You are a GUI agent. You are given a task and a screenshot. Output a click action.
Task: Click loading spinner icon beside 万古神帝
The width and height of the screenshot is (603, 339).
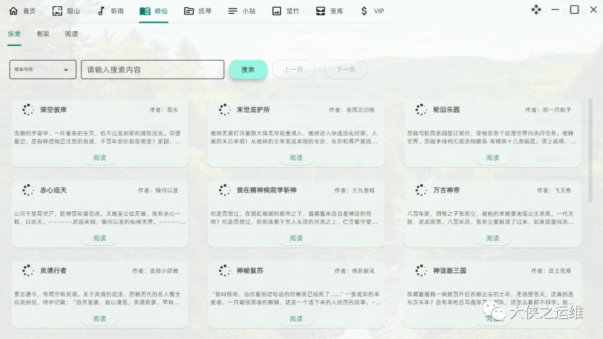click(421, 190)
